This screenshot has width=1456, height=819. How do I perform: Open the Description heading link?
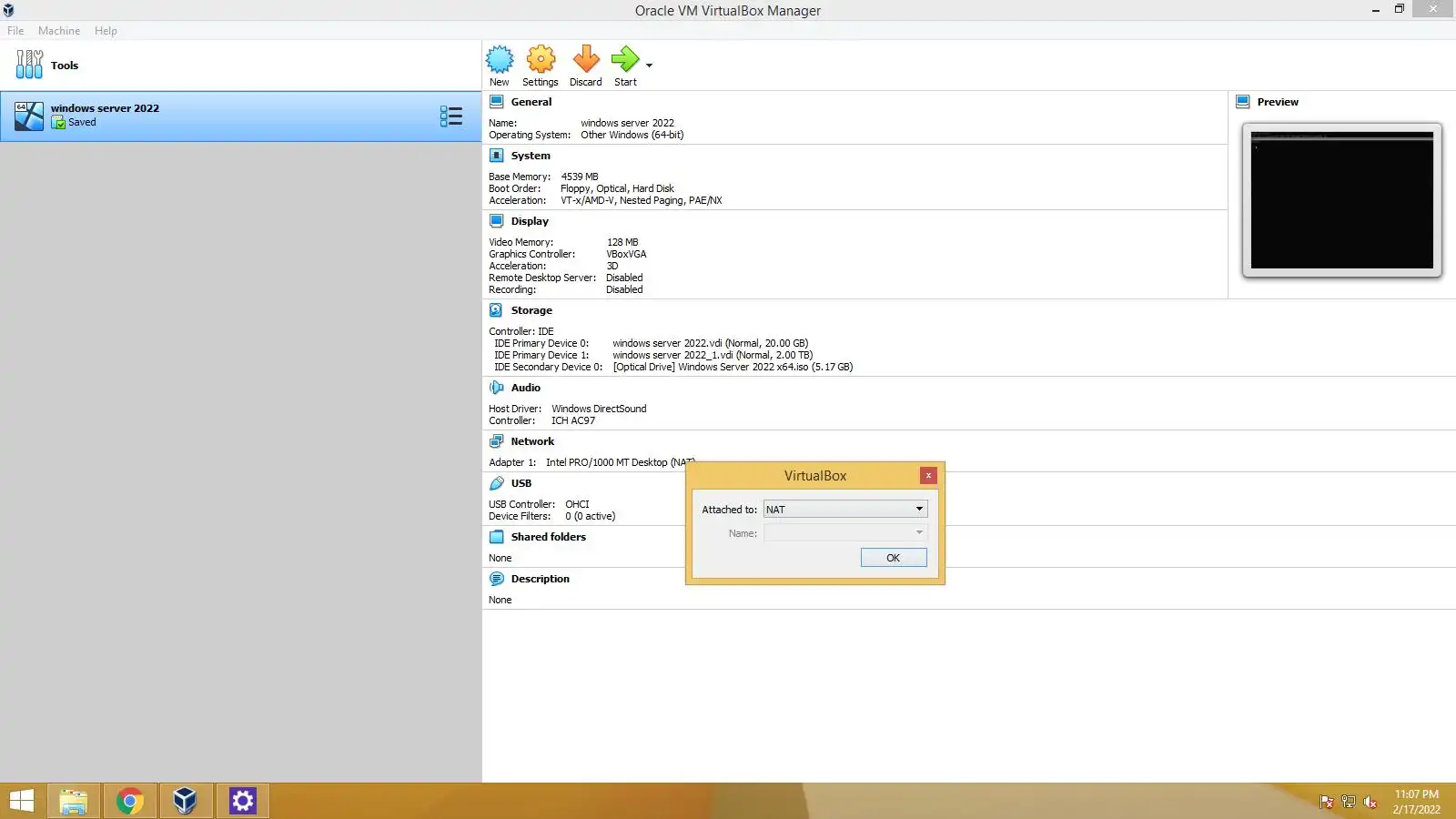[x=541, y=579]
